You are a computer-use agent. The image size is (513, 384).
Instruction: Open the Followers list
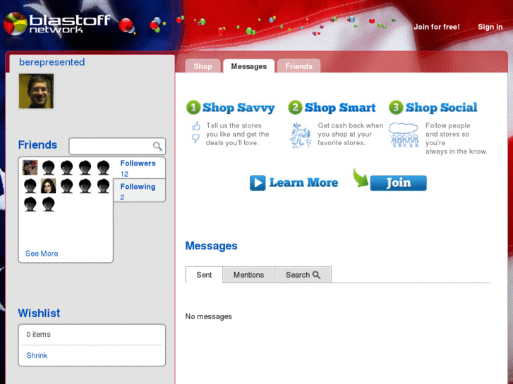138,163
